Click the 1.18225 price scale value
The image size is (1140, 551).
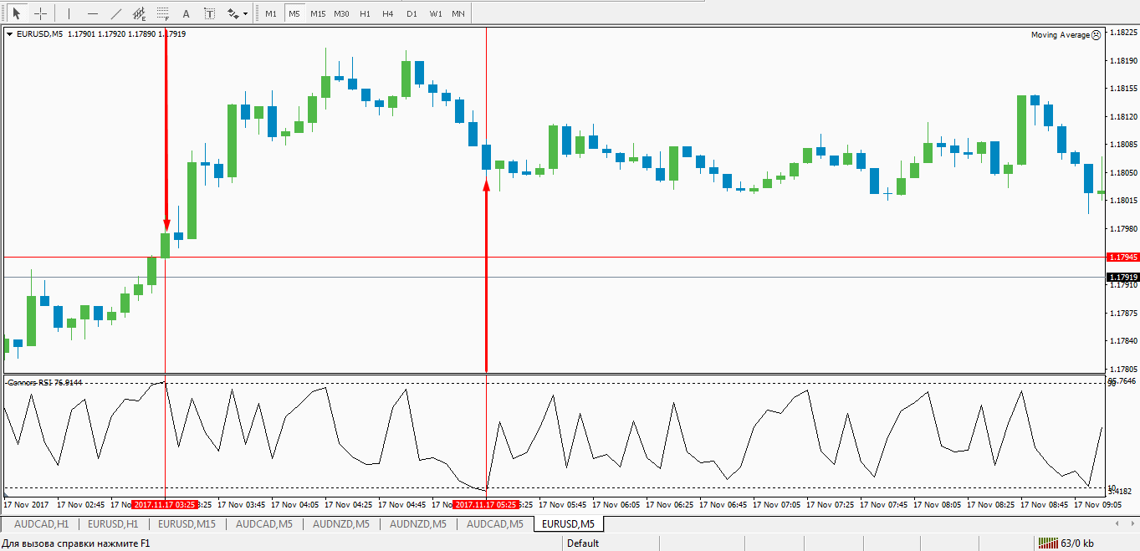tap(1122, 33)
